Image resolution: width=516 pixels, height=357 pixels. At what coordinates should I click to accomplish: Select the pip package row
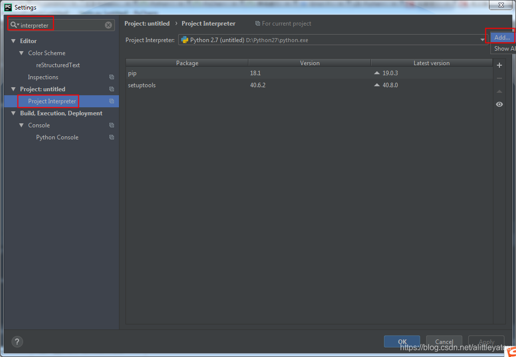(309, 73)
